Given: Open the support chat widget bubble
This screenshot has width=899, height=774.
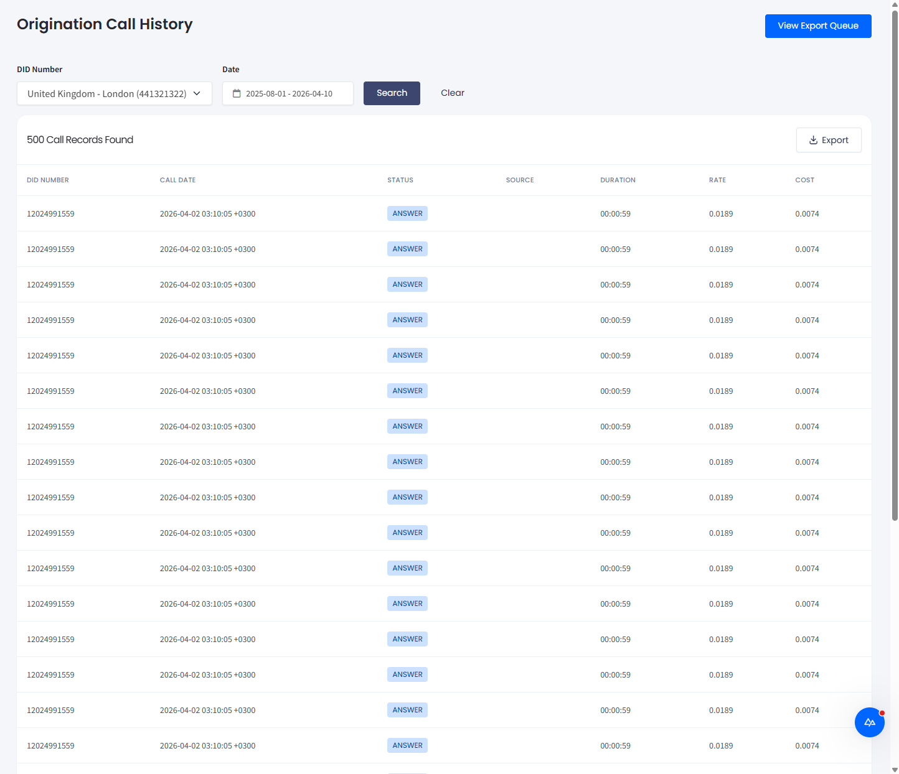Looking at the screenshot, I should pos(870,722).
